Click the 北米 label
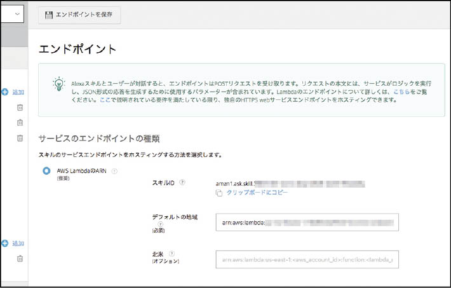The width and height of the screenshot is (451, 288). point(158,254)
